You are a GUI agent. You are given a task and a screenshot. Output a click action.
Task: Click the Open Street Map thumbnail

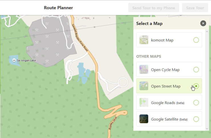144,86
